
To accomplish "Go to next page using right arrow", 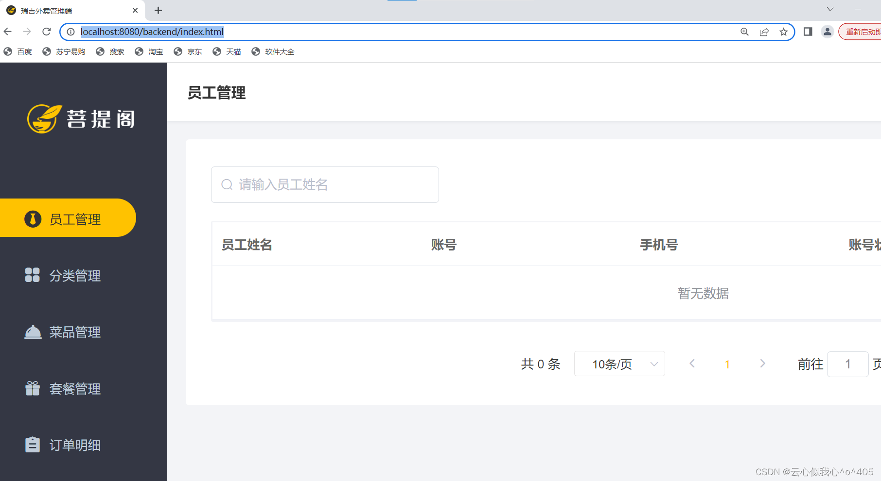I will 762,364.
